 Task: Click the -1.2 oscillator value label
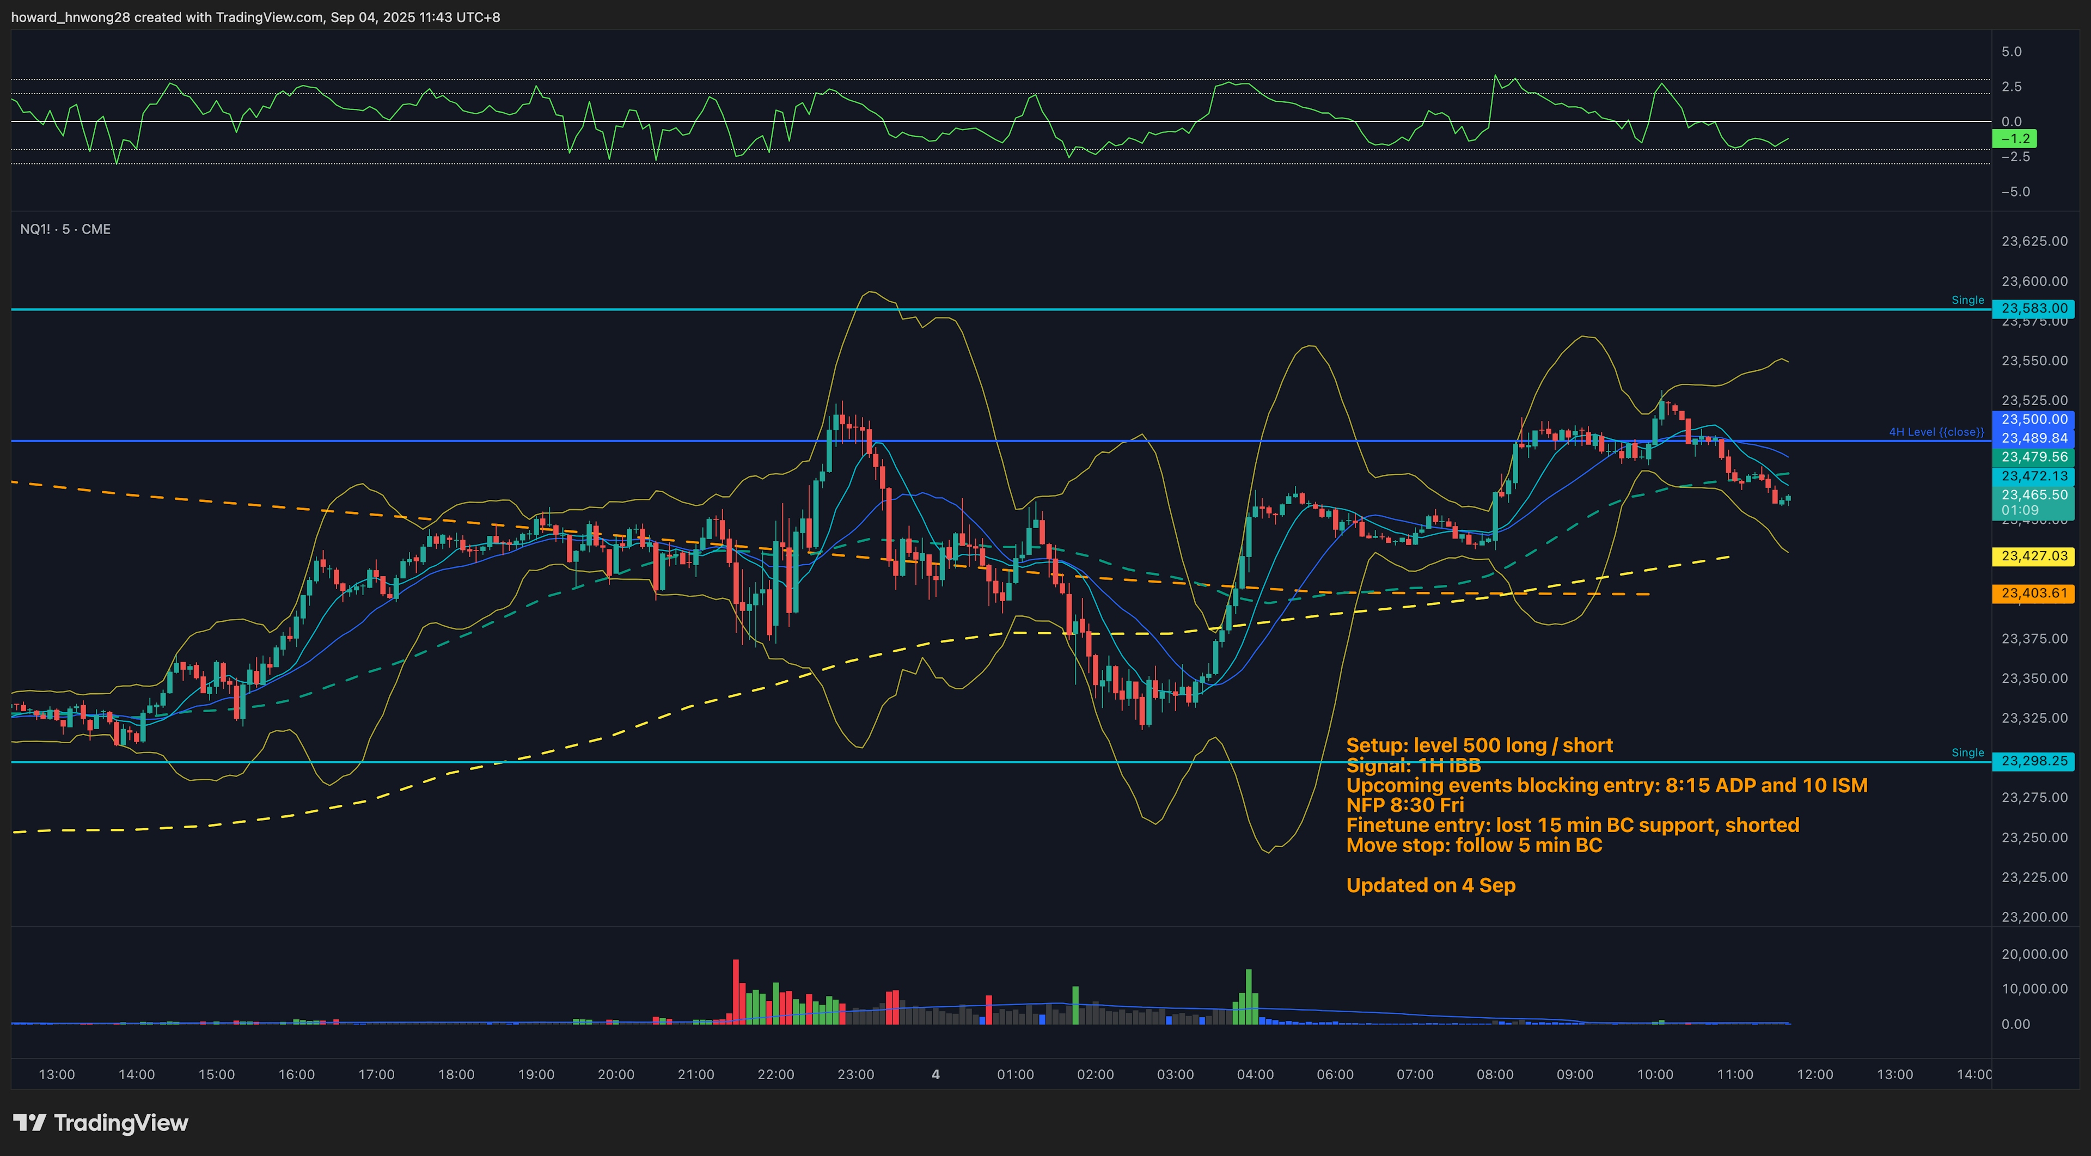coord(2015,139)
